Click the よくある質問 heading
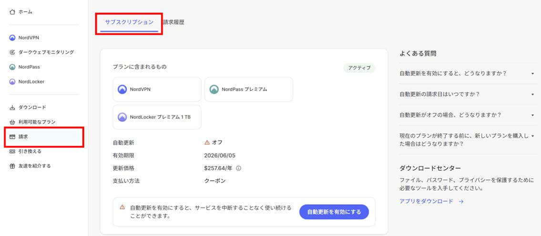The image size is (541, 236). tap(418, 53)
